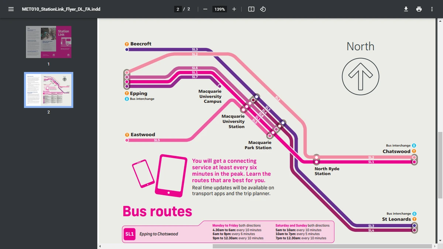
Task: Click the total page count label
Action: (188, 9)
